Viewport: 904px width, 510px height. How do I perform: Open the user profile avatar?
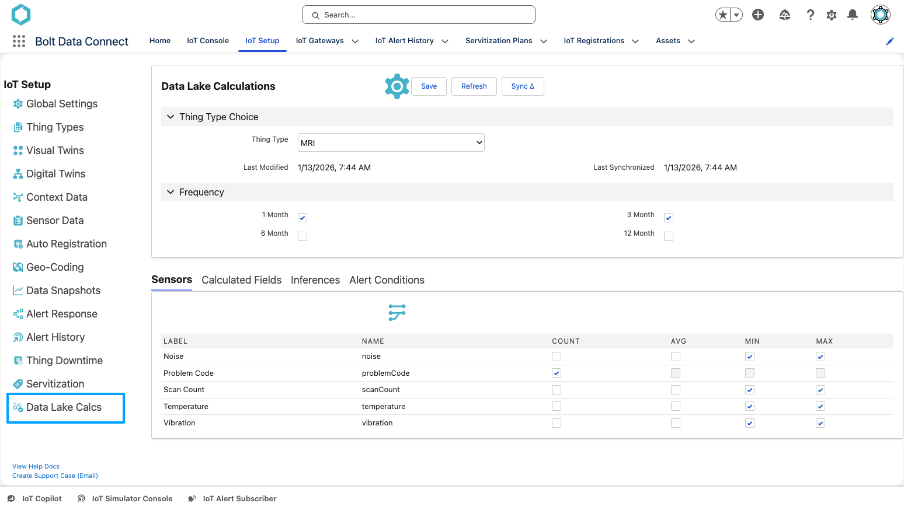point(880,15)
